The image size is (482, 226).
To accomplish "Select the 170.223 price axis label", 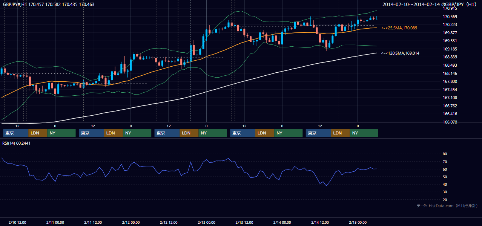I will point(450,24).
